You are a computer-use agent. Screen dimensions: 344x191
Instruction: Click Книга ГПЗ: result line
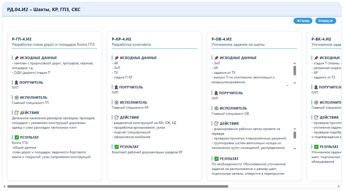[20, 143]
